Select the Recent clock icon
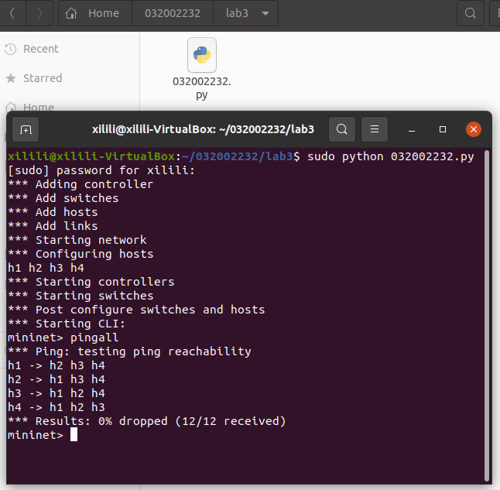The width and height of the screenshot is (500, 490). (11, 49)
